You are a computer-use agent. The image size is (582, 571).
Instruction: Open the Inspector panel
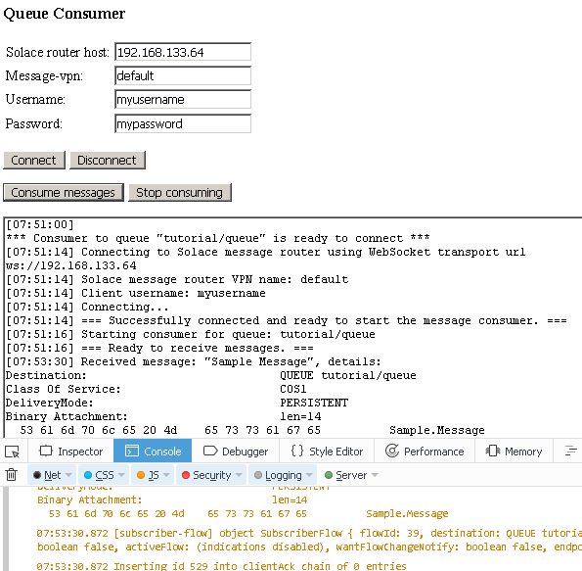tap(70, 452)
